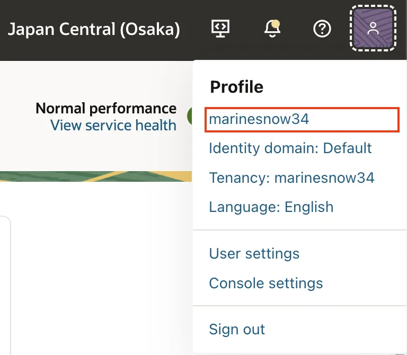This screenshot has width=407, height=355.
Task: Expand the Japan Central (Osaka) region selector
Action: [94, 29]
